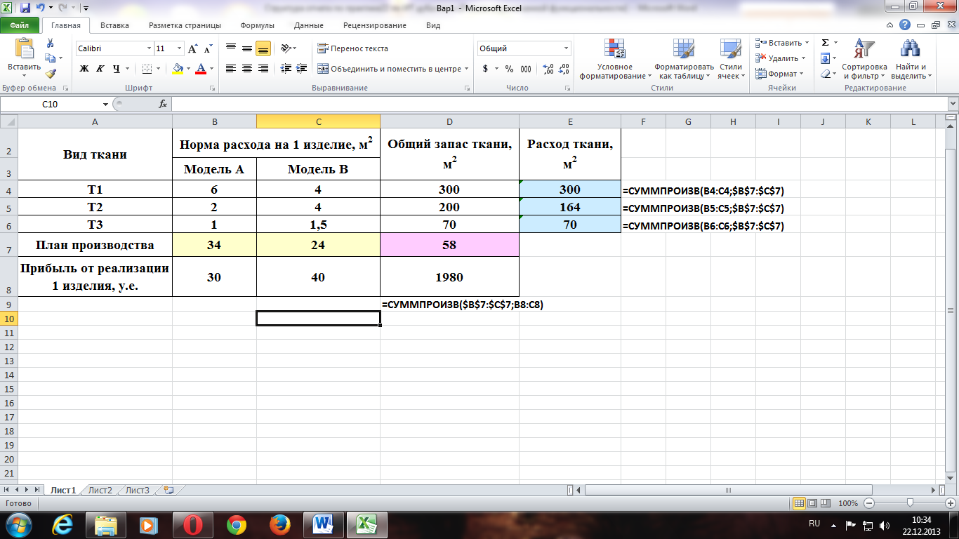Open Найти и выделить
959x539 pixels.
[x=911, y=60]
